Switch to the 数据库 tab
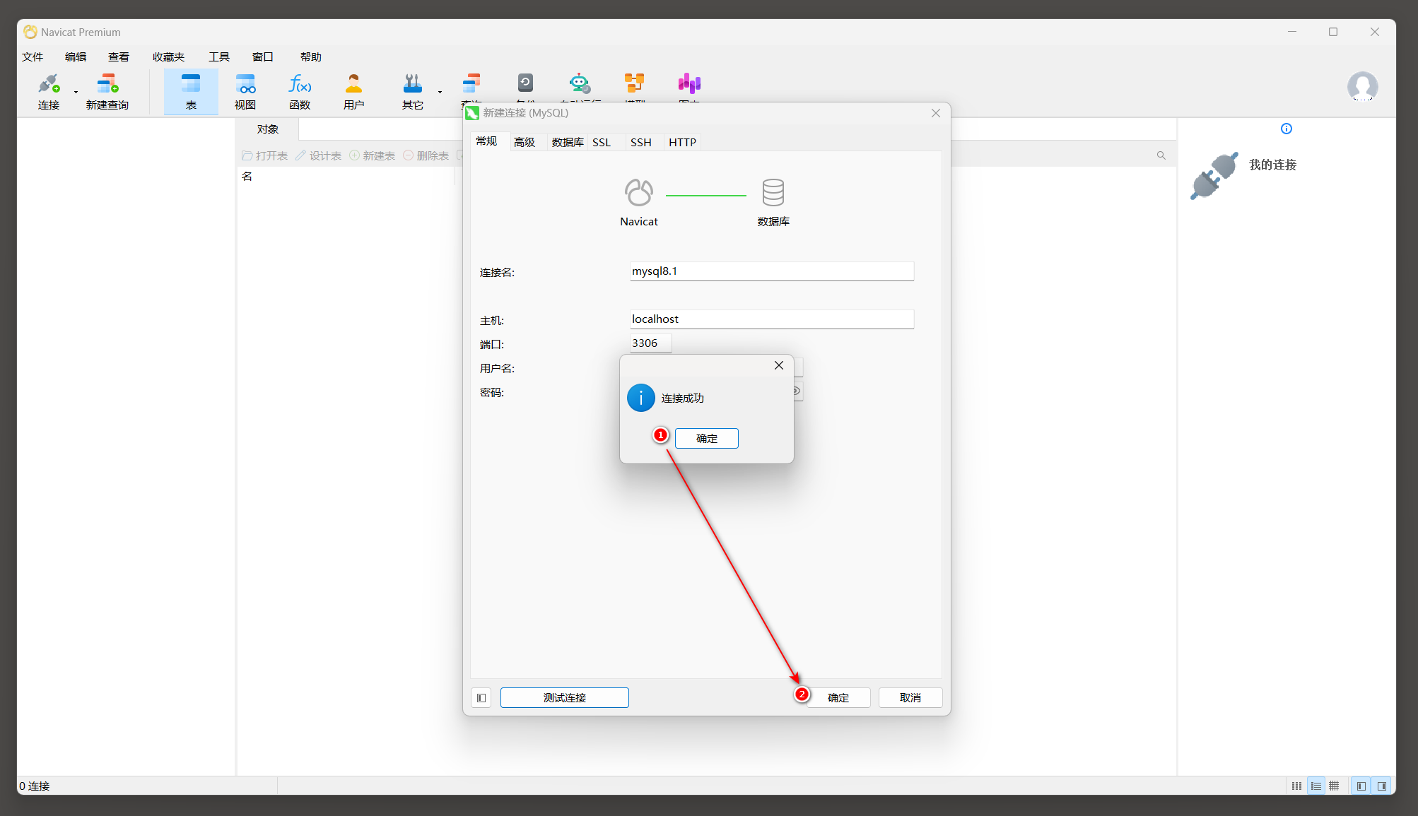The height and width of the screenshot is (816, 1418). 568,142
